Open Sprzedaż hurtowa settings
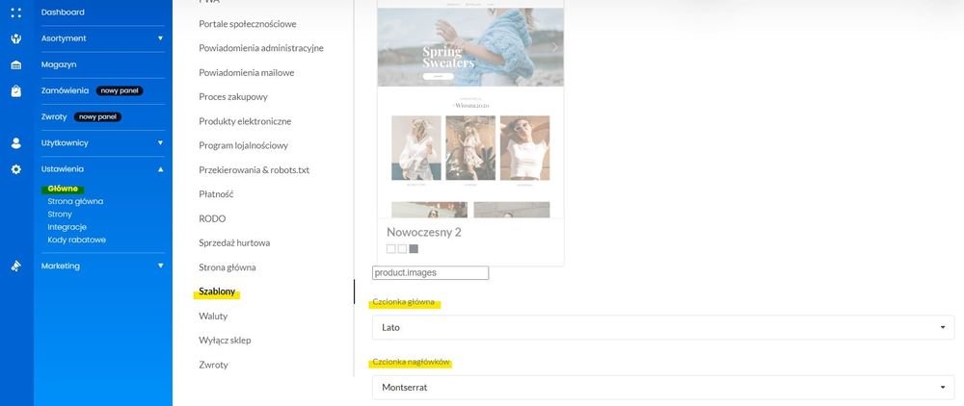 [234, 242]
